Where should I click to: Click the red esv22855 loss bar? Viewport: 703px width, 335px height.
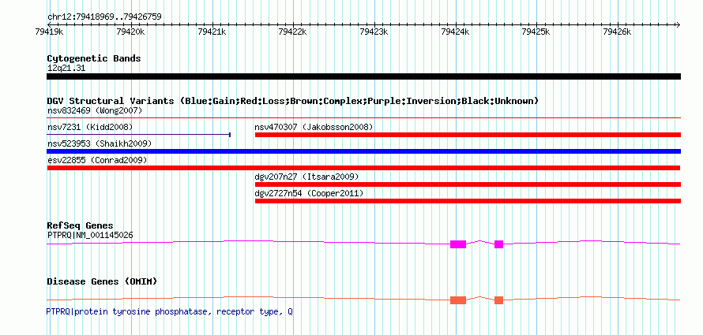pos(363,168)
